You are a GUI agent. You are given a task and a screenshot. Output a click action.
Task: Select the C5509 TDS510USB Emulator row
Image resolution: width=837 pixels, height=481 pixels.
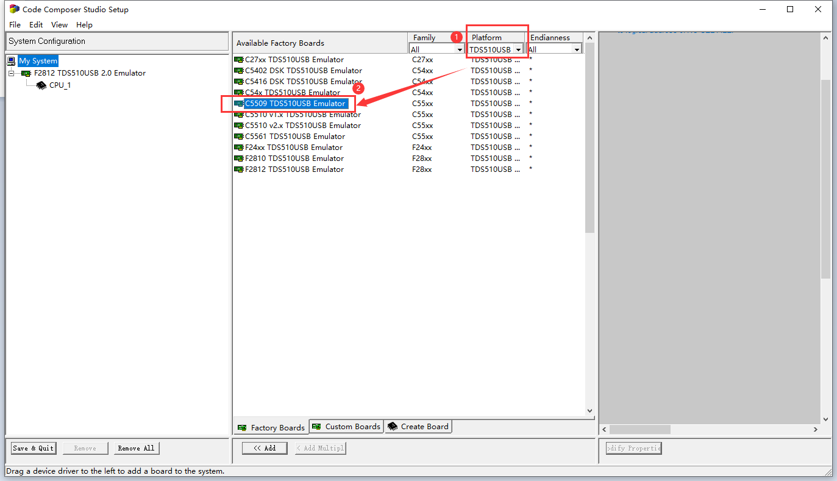[x=296, y=104]
